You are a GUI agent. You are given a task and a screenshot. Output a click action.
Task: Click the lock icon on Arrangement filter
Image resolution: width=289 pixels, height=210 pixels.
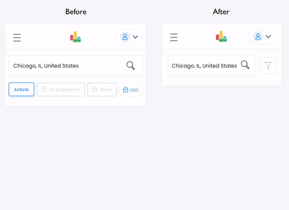click(x=44, y=90)
